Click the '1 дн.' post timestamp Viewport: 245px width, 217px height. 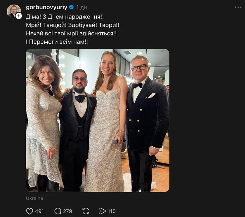82,7
